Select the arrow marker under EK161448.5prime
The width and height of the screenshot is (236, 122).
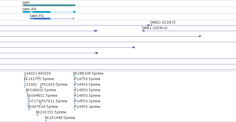[x=46, y=121]
